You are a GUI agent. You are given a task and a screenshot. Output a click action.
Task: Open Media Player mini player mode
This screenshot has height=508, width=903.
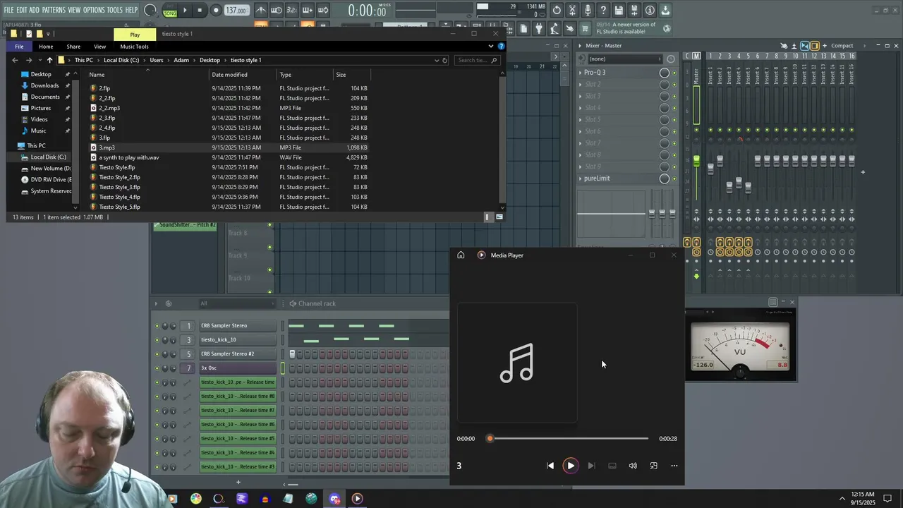(x=653, y=466)
